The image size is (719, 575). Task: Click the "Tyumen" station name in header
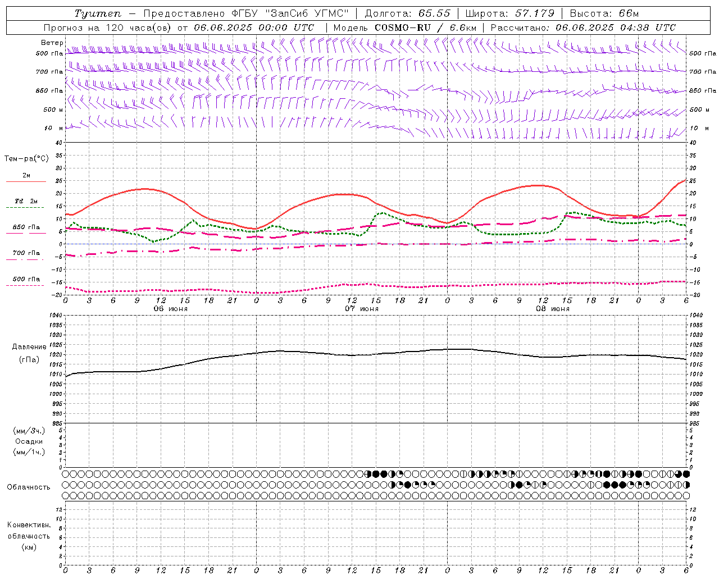(97, 13)
